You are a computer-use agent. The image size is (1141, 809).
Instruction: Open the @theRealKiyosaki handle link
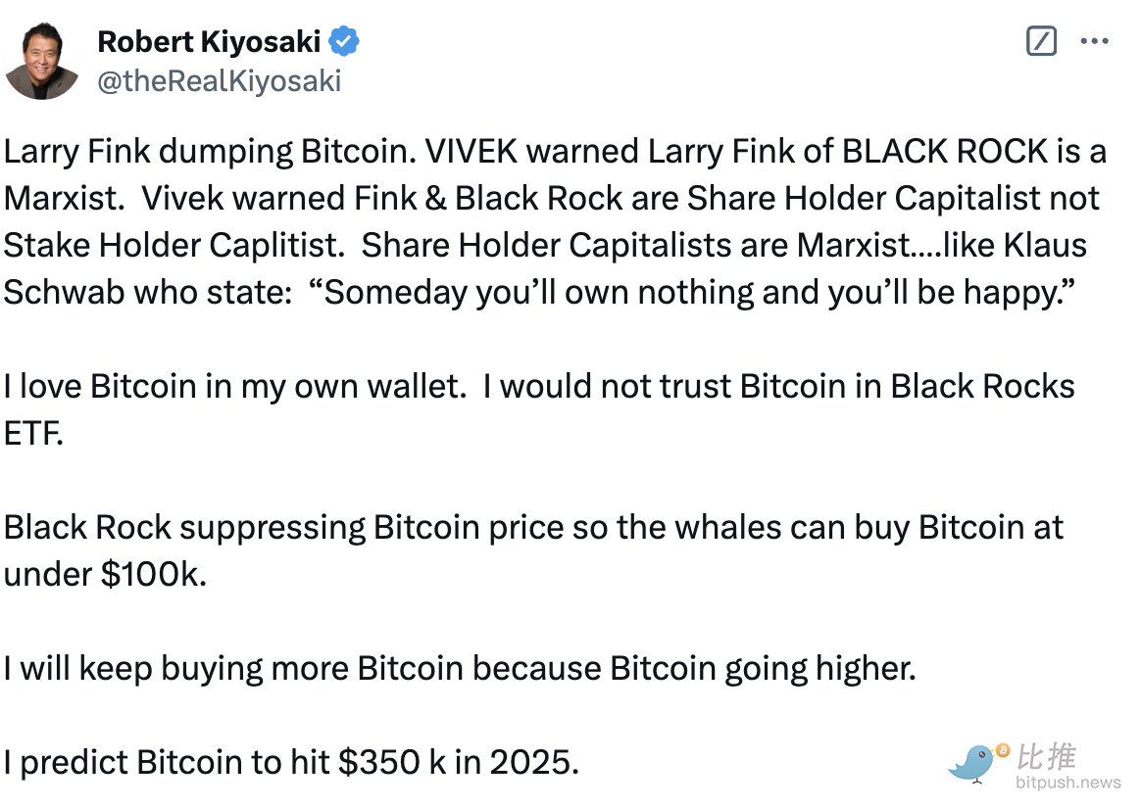[219, 80]
